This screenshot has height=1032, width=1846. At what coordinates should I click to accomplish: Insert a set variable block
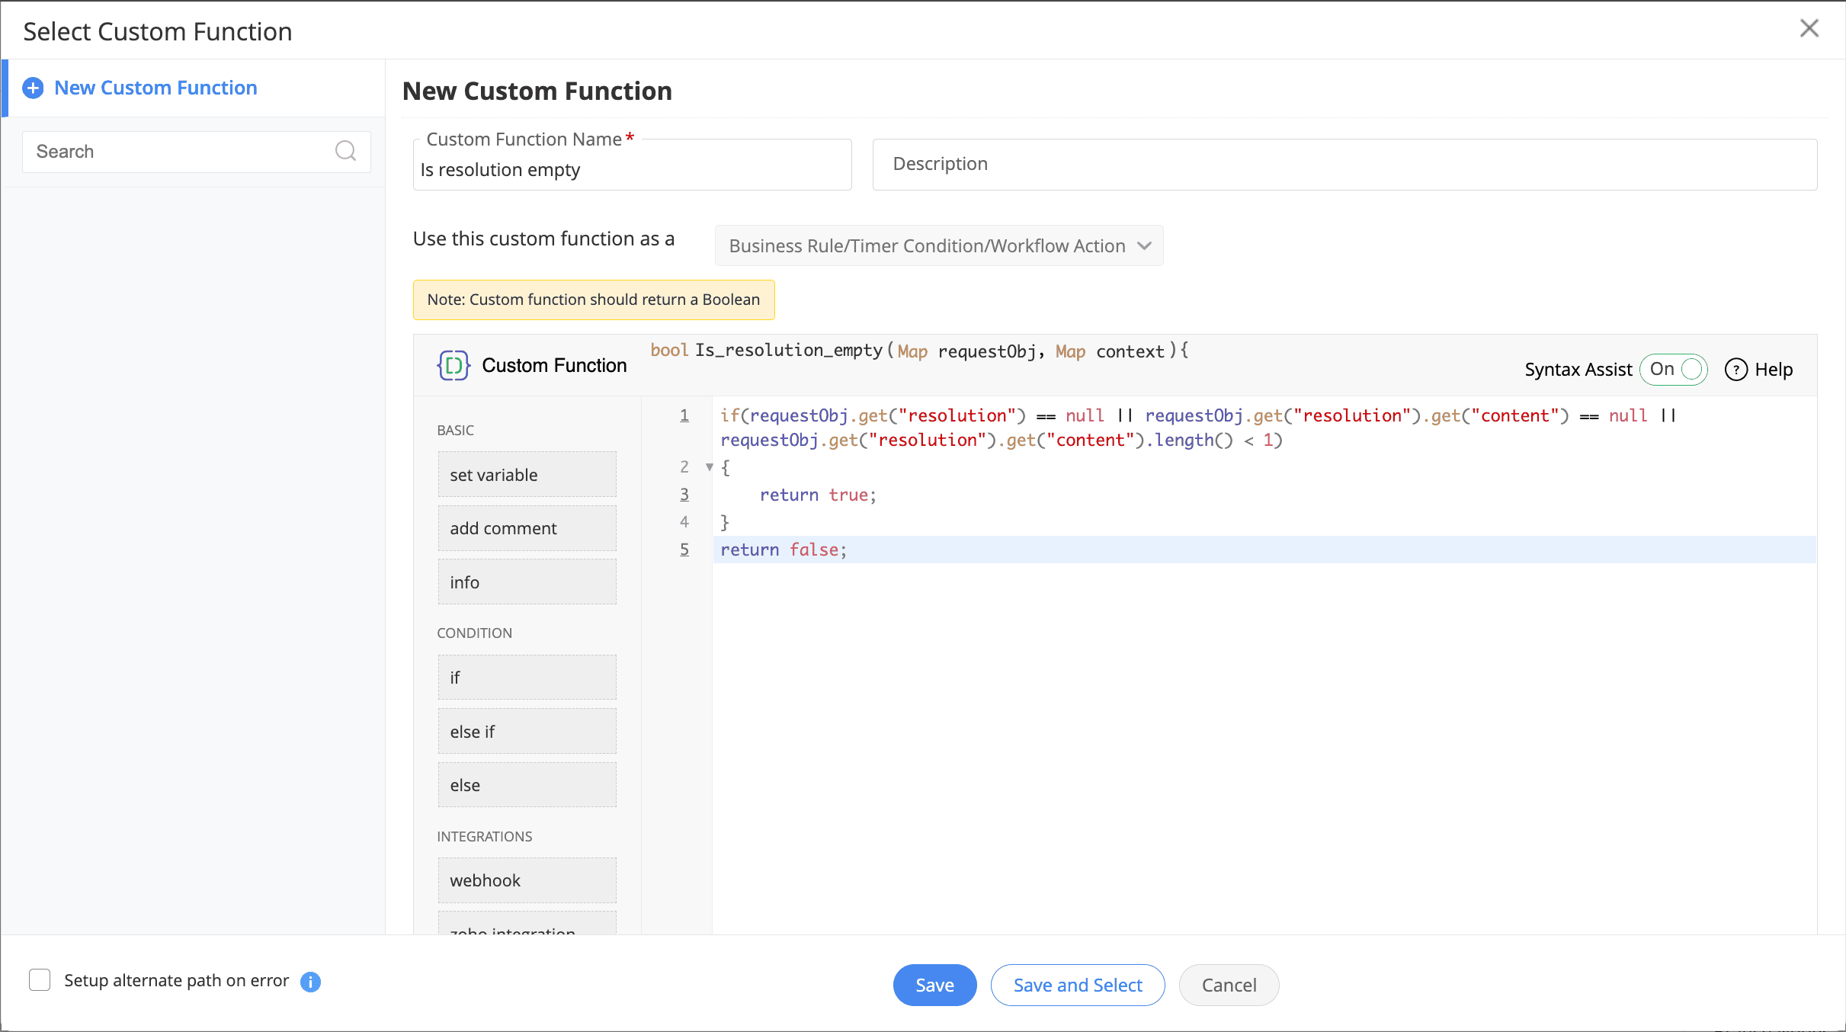point(527,475)
